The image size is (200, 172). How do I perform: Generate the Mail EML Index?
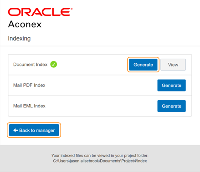171,106
